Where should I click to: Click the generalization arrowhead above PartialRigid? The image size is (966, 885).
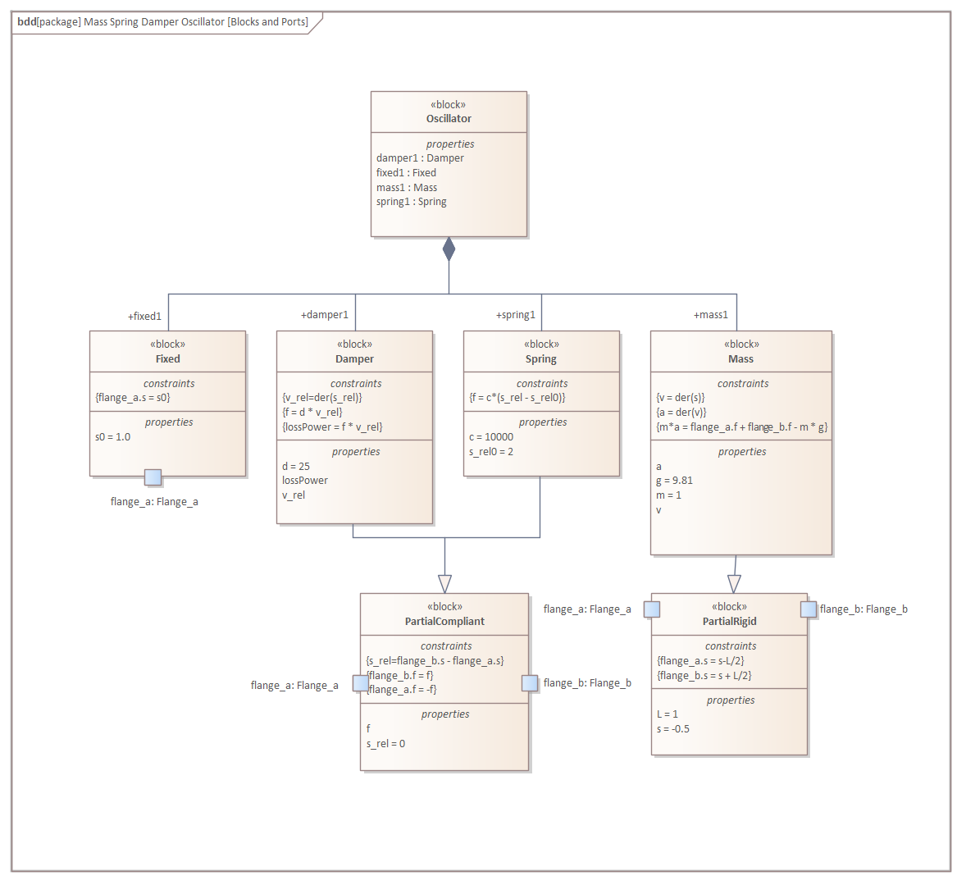734,583
